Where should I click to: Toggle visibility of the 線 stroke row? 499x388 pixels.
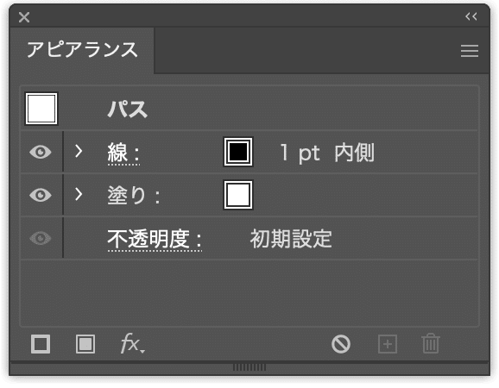click(41, 152)
